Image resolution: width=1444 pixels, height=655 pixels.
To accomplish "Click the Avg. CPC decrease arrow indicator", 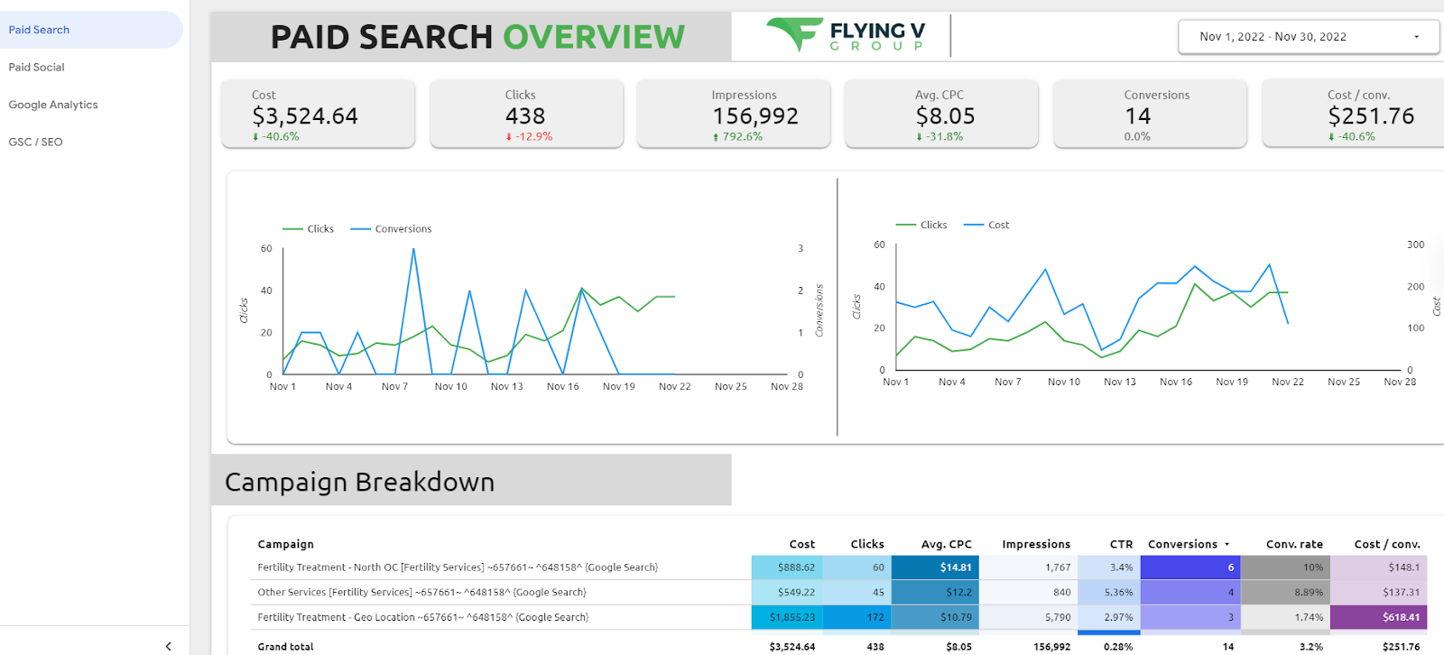I will tap(920, 137).
